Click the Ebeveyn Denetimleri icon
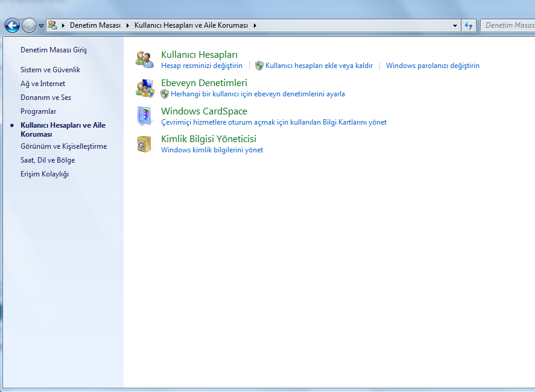The image size is (535, 392). pyautogui.click(x=145, y=88)
